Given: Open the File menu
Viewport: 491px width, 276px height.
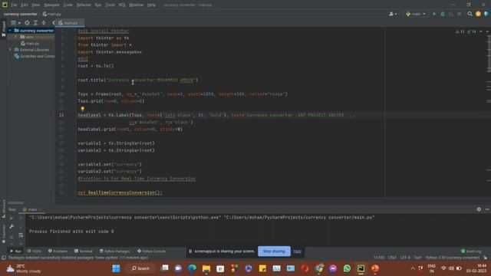Looking at the screenshot, I should coord(14,5).
